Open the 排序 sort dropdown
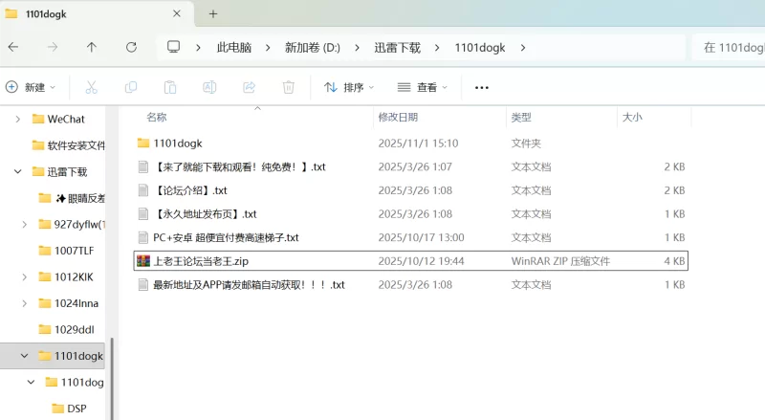The width and height of the screenshot is (765, 420). (351, 87)
